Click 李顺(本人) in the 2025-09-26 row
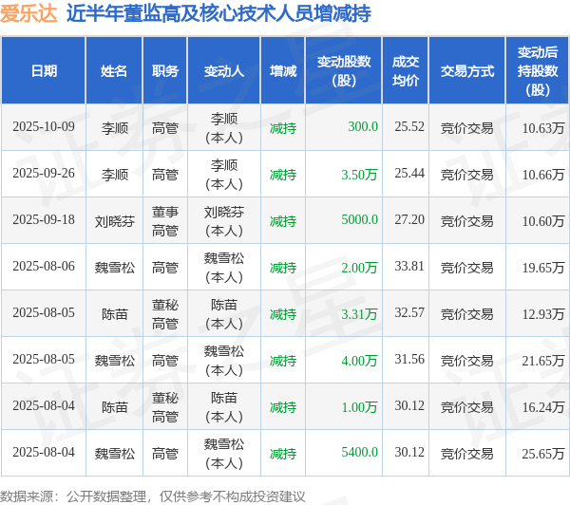 point(224,175)
